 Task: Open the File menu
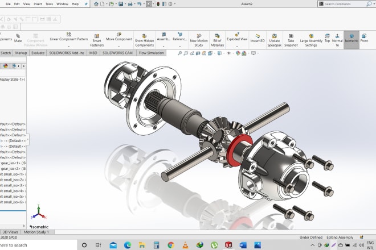(8, 4)
